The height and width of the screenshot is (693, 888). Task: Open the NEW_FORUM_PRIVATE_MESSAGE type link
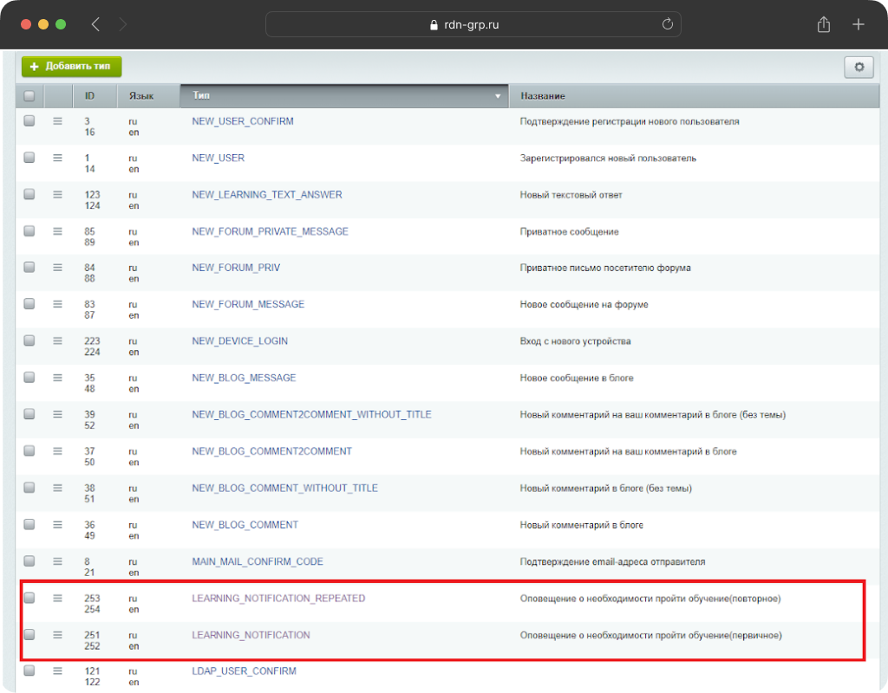click(270, 231)
